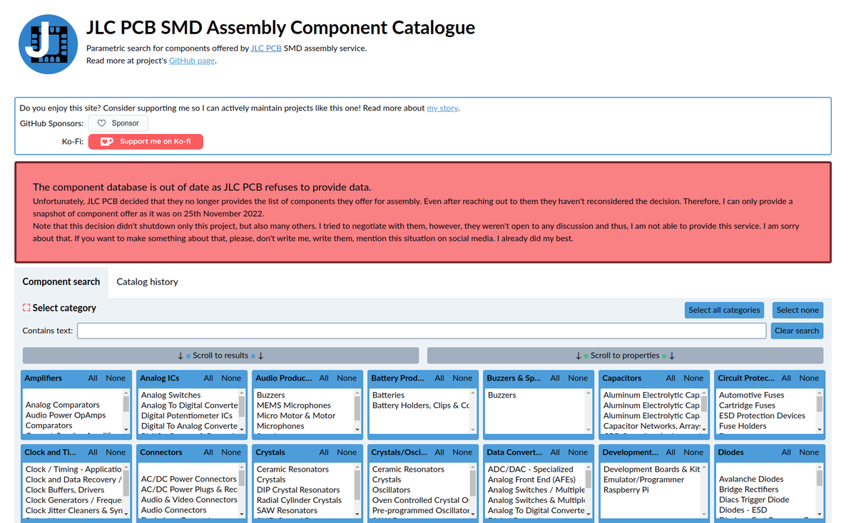Select All in Capacitors category
Image resolution: width=856 pixels, height=523 pixels.
pos(671,378)
